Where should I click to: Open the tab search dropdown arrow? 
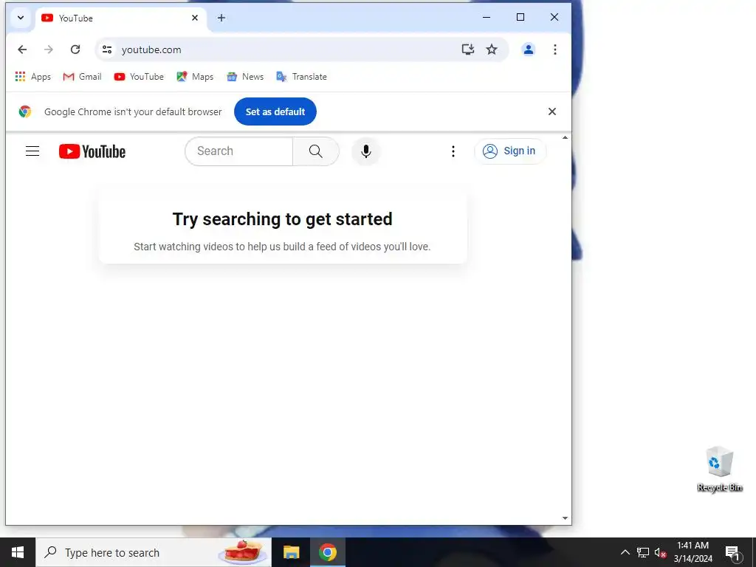click(20, 18)
